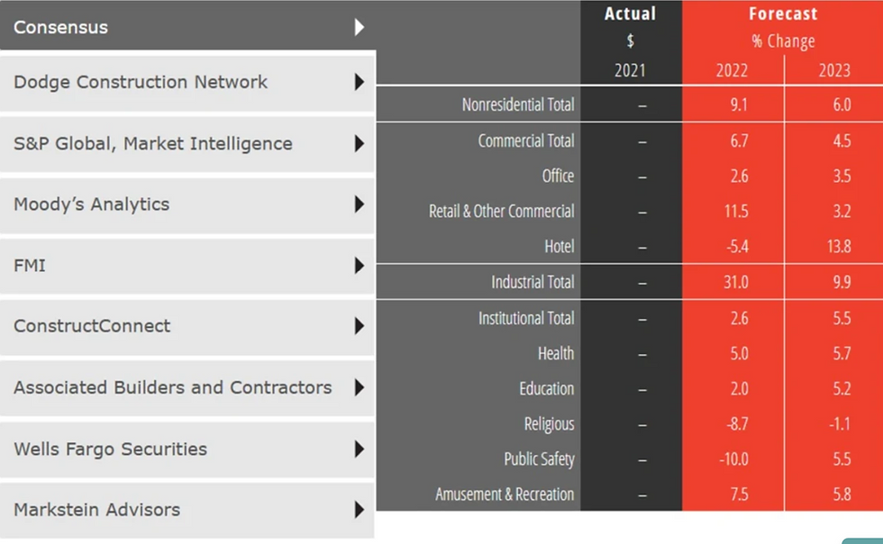Click Hotel 2022 value -5.4

[x=737, y=247]
